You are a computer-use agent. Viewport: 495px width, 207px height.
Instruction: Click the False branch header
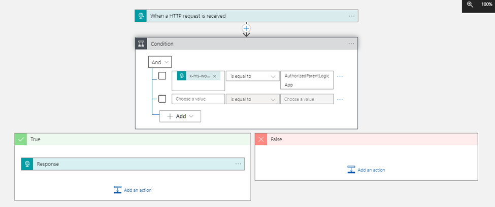367,139
